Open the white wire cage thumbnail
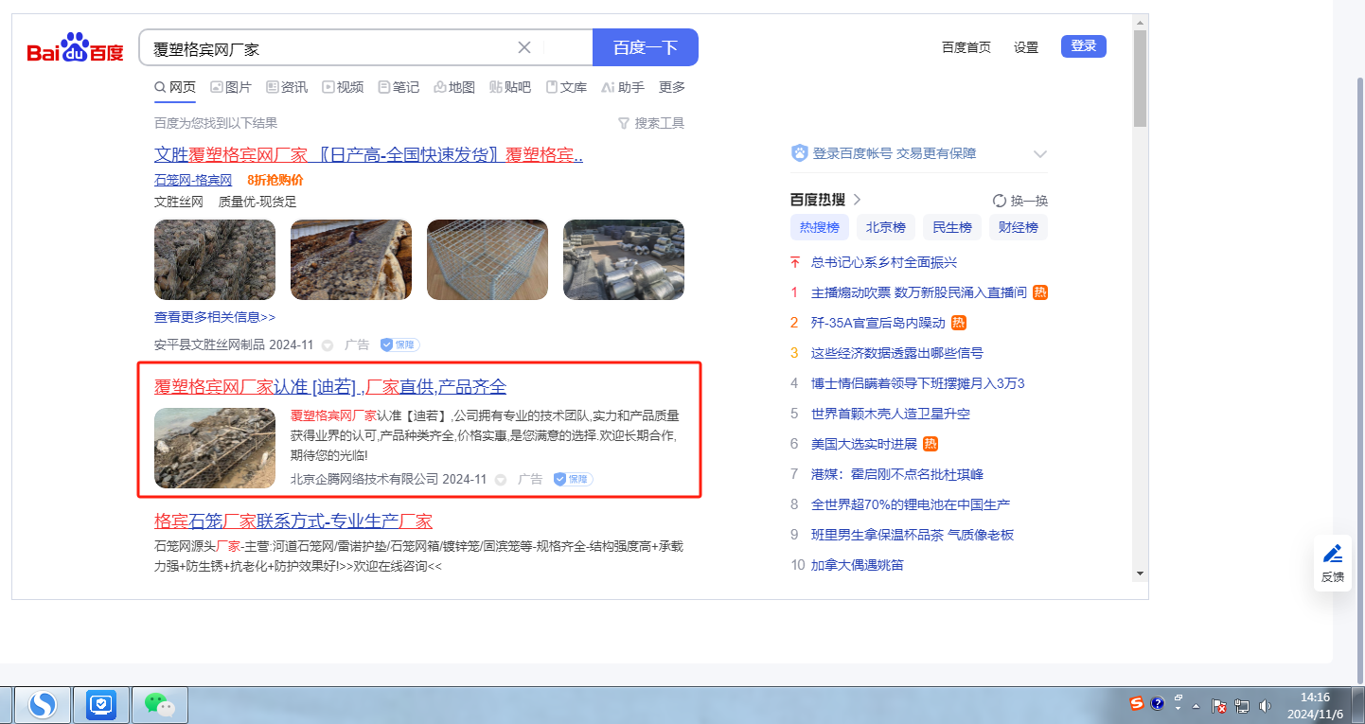The height and width of the screenshot is (724, 1365). 487,259
